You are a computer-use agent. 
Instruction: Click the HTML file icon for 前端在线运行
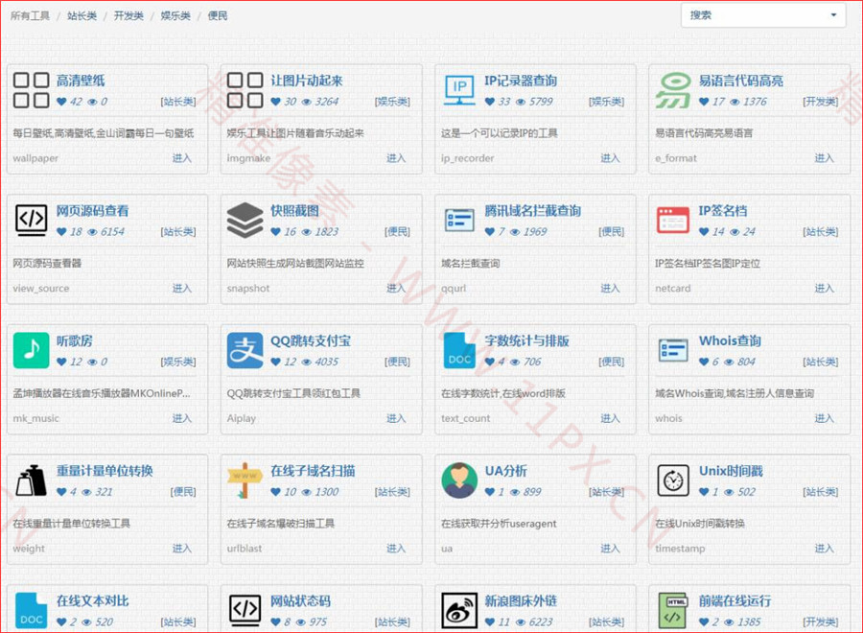click(x=673, y=610)
